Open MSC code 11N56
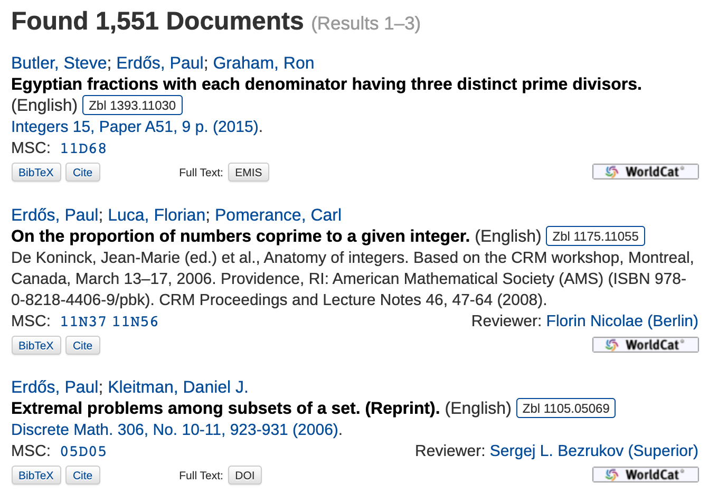This screenshot has height=493, width=718. pyautogui.click(x=135, y=321)
